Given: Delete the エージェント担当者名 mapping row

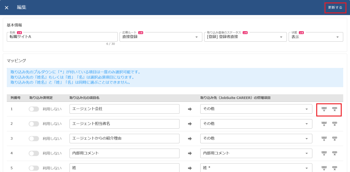Looking at the screenshot, I should pos(335,124).
